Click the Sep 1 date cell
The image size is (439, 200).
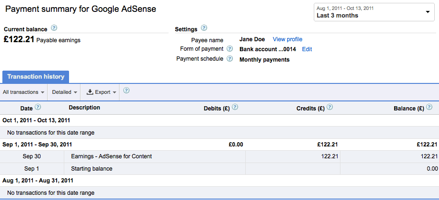(31, 169)
